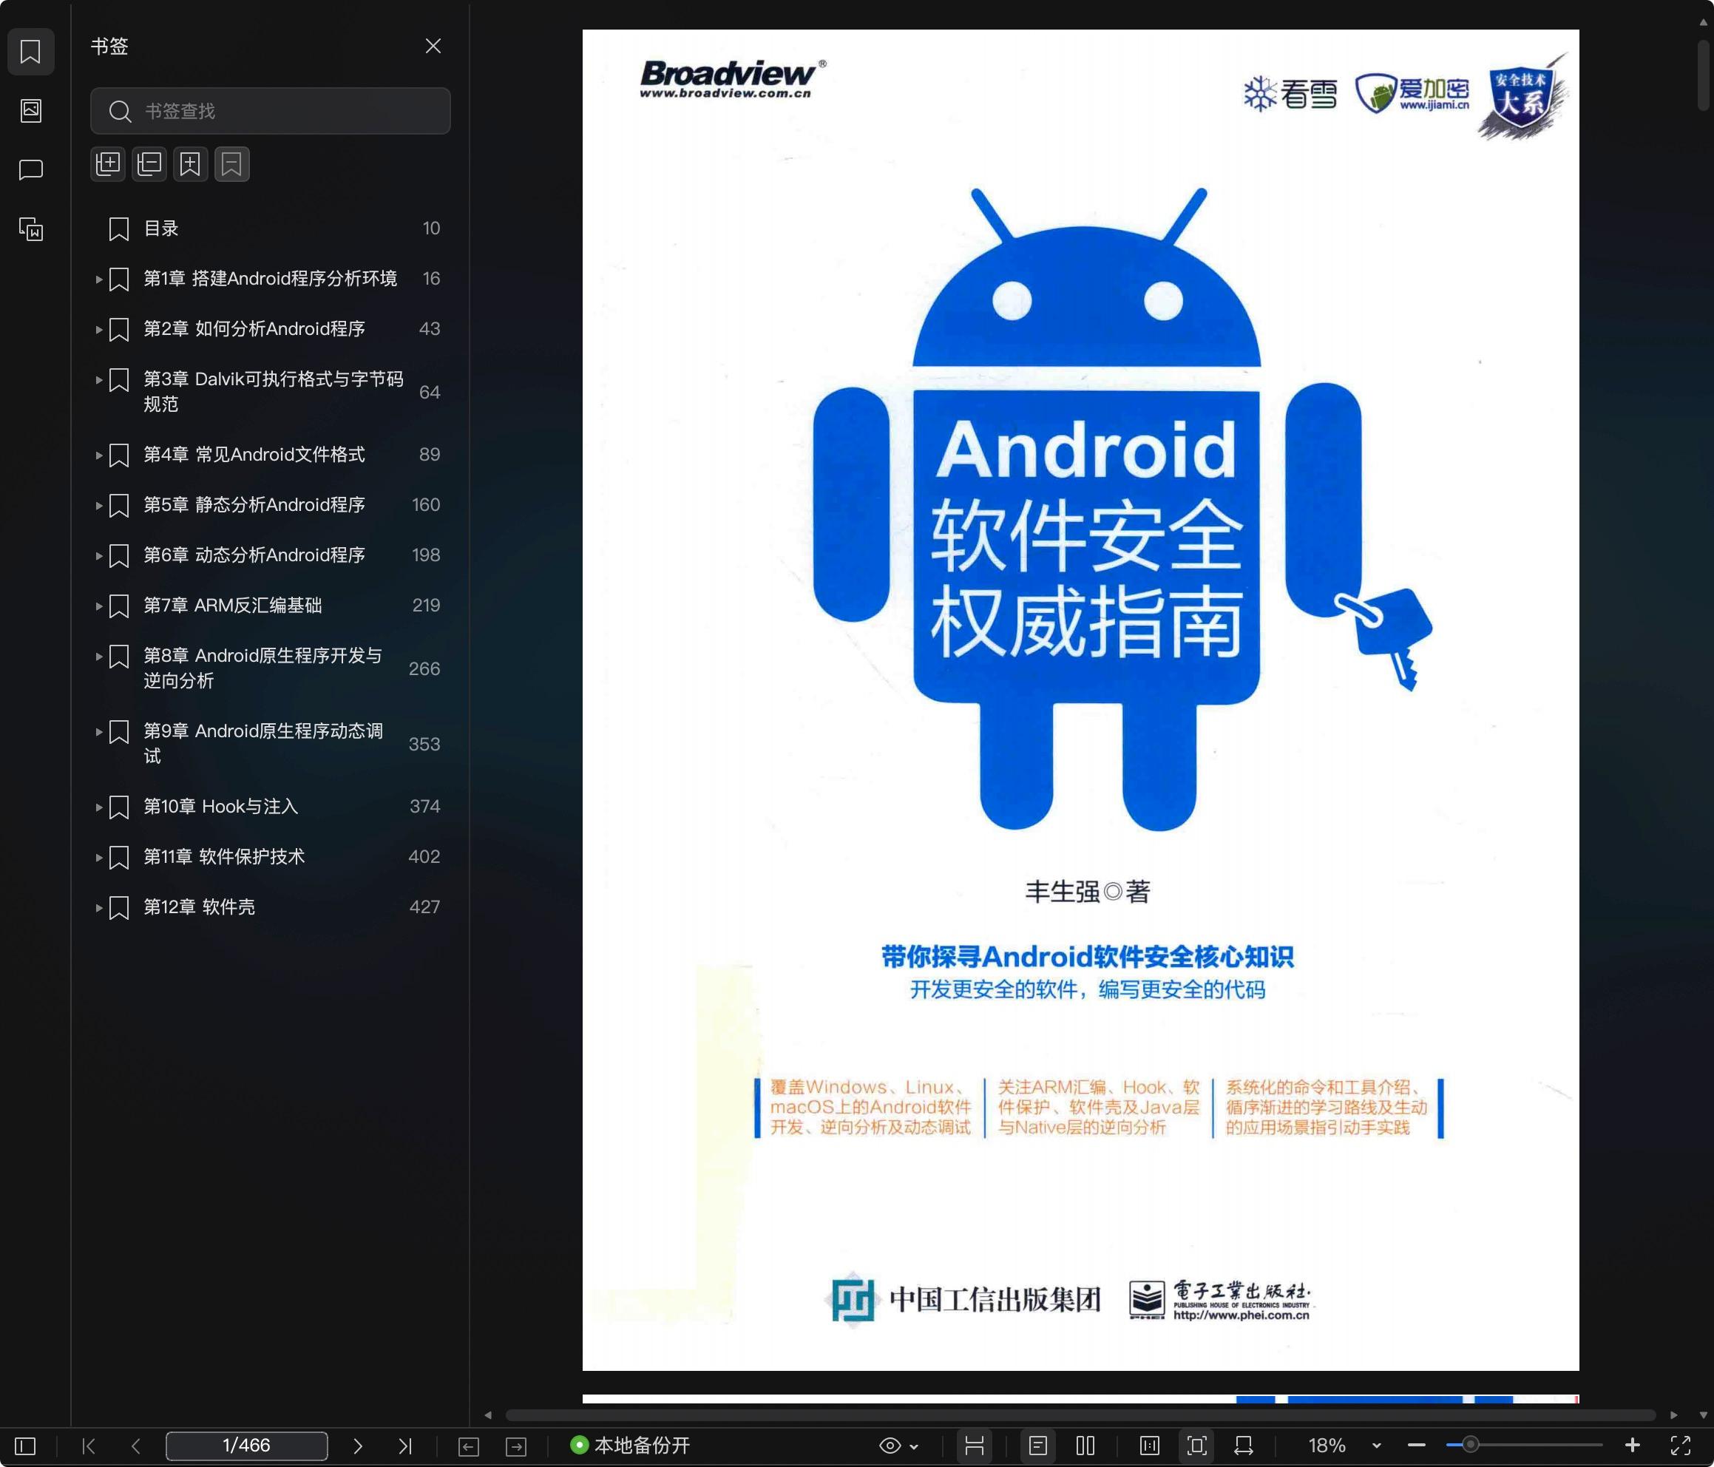The image size is (1714, 1467).
Task: Fit the page to its actual size
Action: (x=1150, y=1446)
